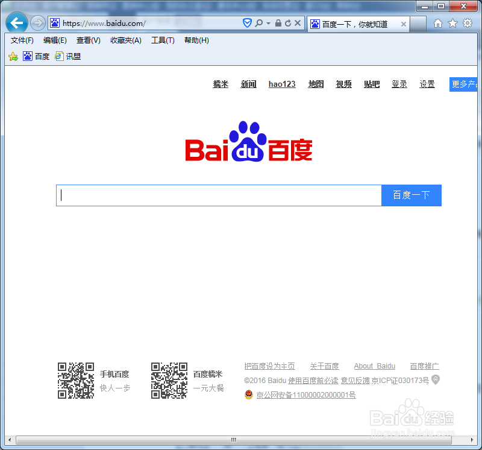
Task: Refresh the page via reload icon
Action: [288, 23]
